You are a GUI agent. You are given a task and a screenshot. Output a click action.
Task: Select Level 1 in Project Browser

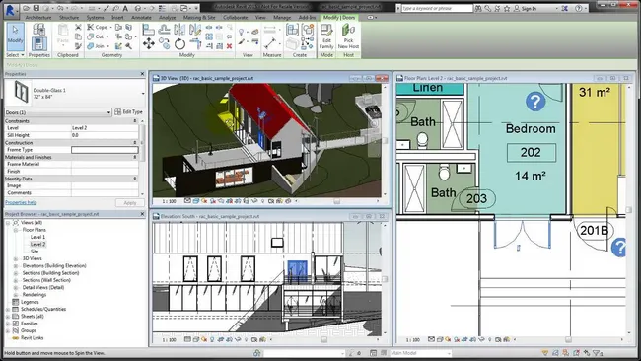coord(37,237)
